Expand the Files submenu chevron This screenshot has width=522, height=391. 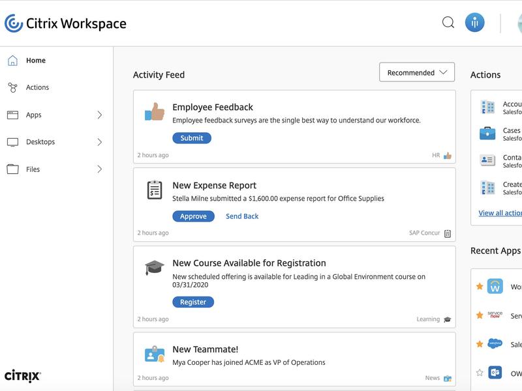pos(100,169)
